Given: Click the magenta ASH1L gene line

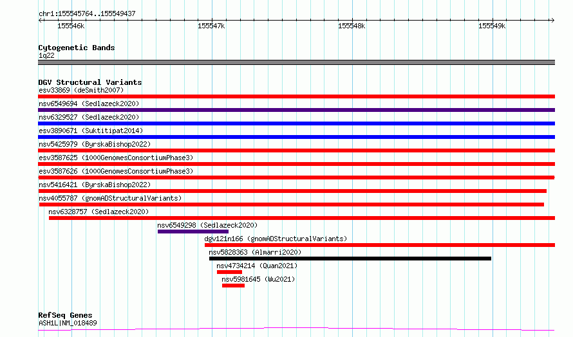Looking at the screenshot, I should coord(296,329).
